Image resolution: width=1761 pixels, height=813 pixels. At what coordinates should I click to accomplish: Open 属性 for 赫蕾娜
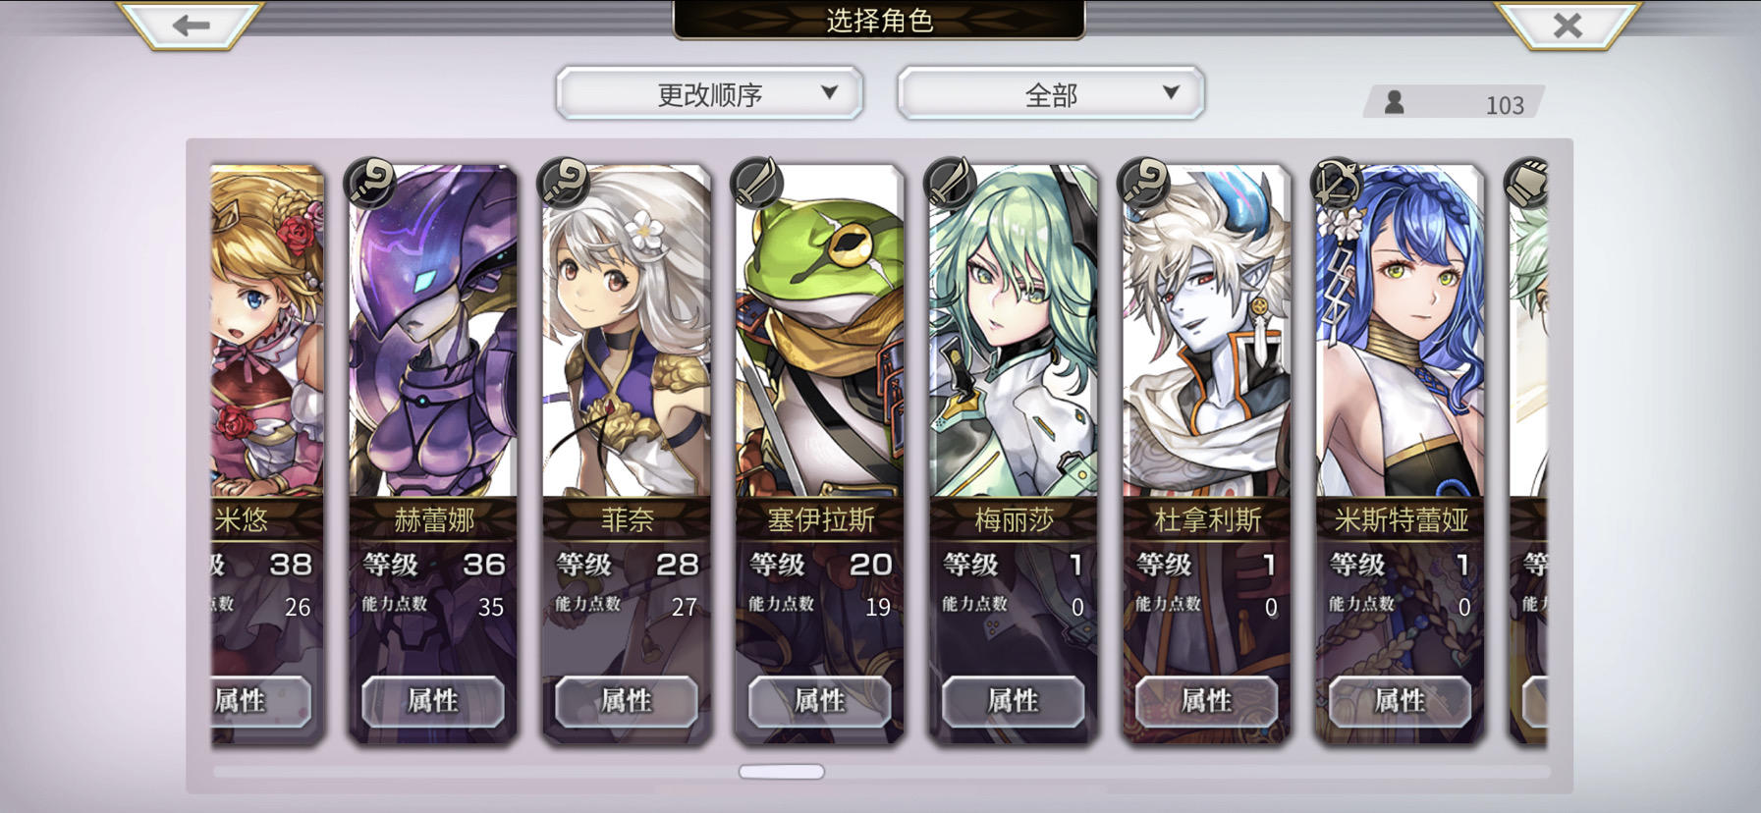[x=433, y=701]
